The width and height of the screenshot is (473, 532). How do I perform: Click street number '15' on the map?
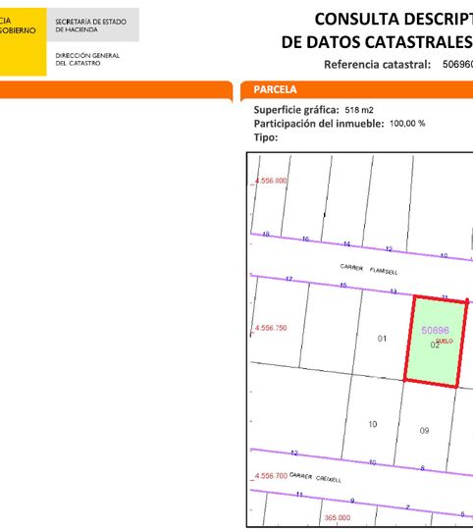(343, 286)
